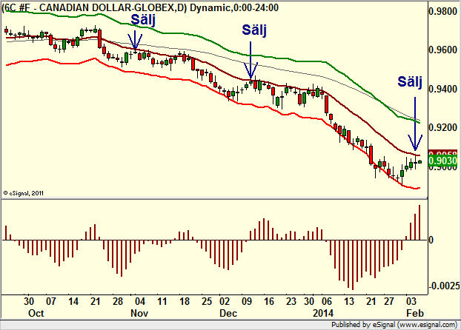Viewport: 461px width, 330px height.
Task: Click the last green candlestick near 0.9030
Action: click(x=419, y=162)
